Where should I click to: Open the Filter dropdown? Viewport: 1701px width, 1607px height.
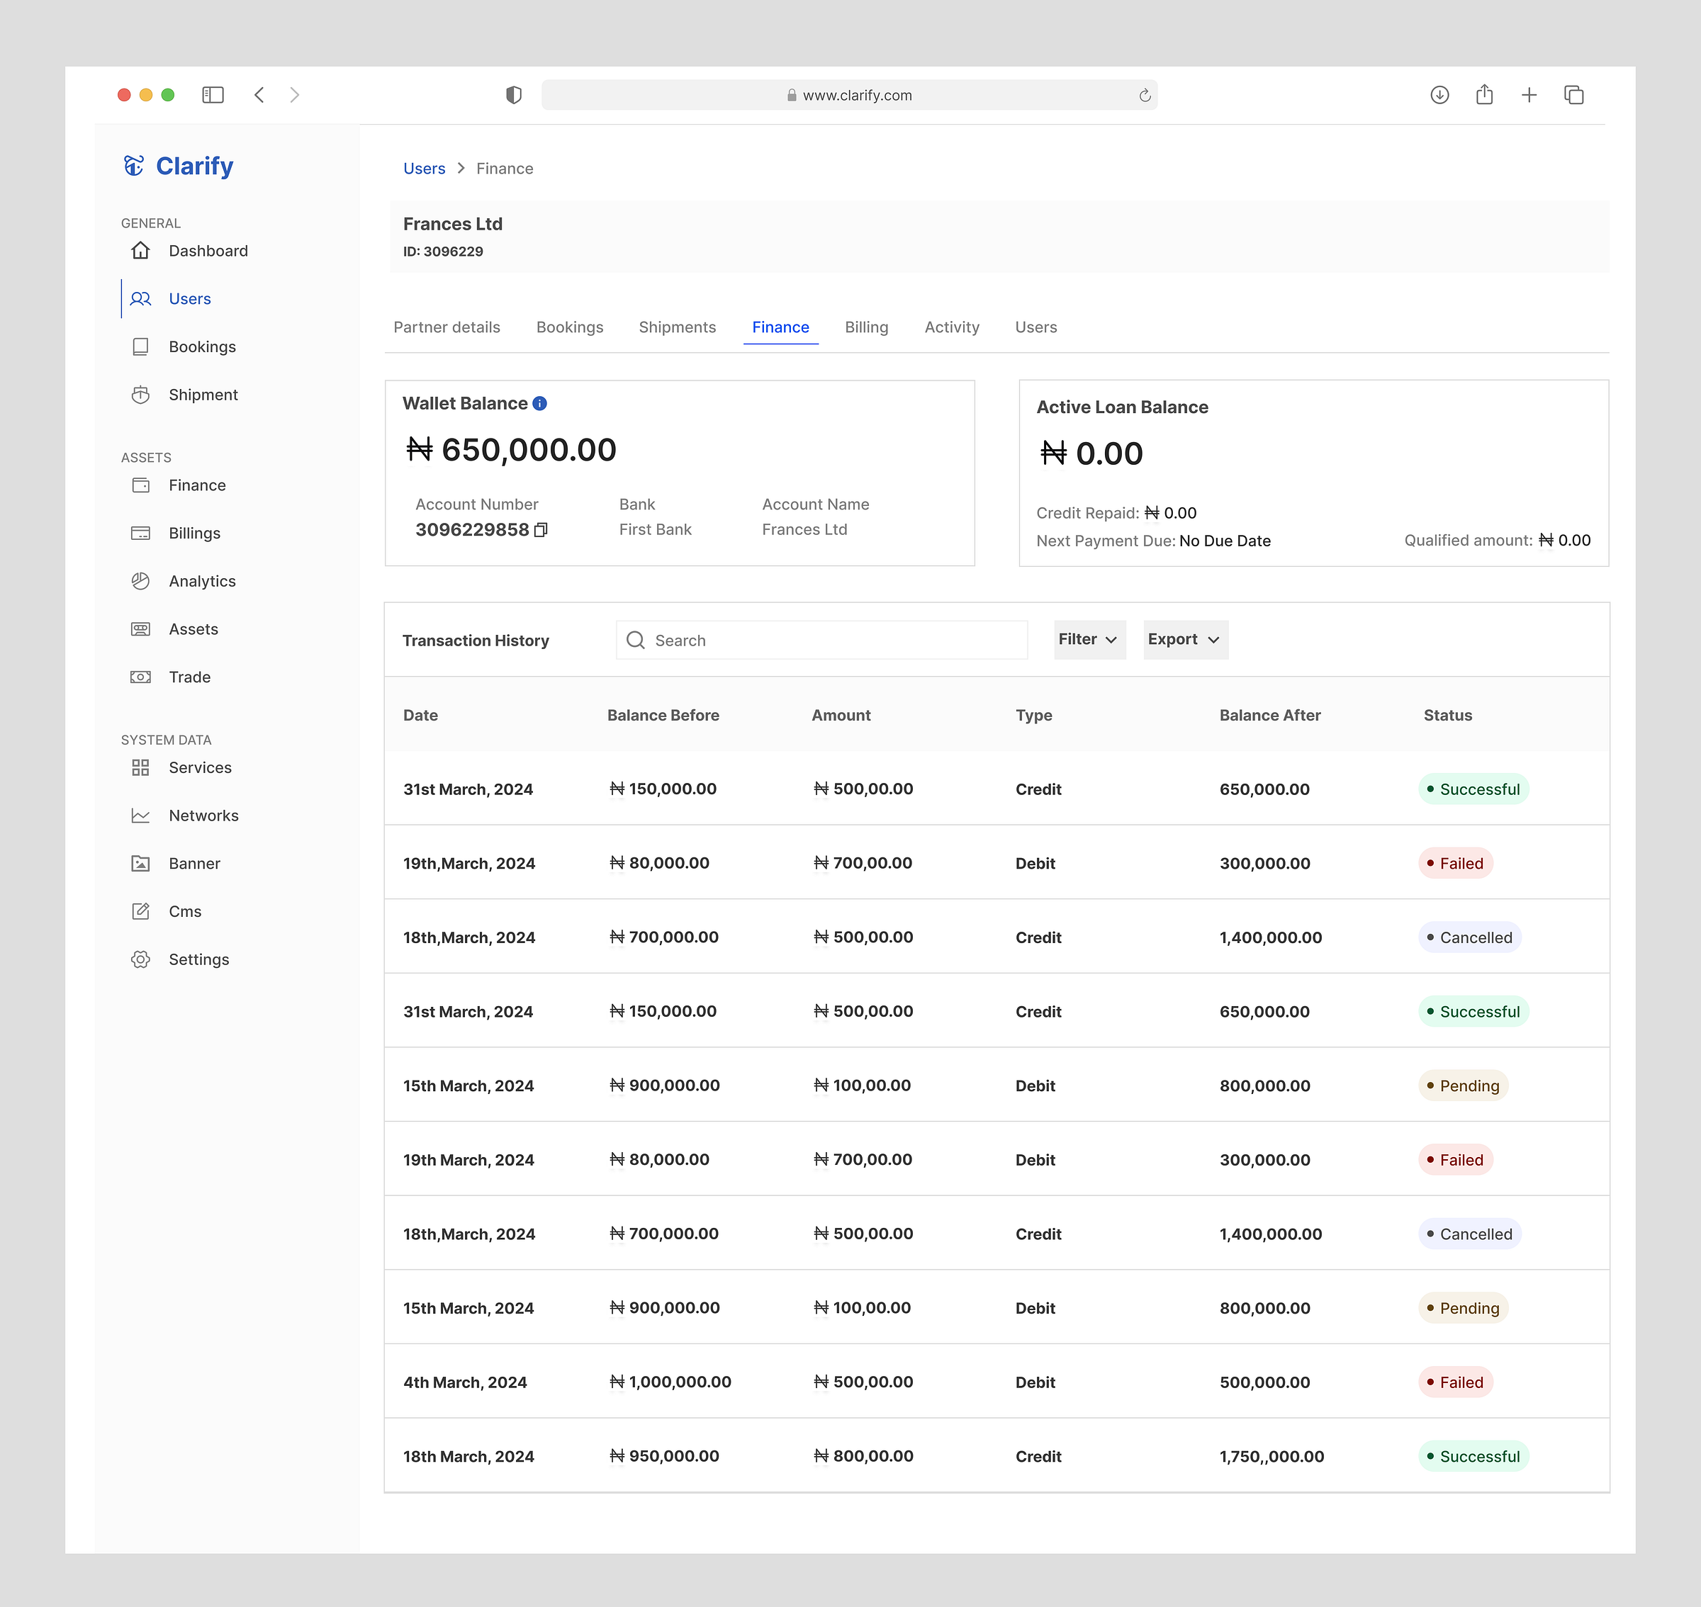(1089, 639)
